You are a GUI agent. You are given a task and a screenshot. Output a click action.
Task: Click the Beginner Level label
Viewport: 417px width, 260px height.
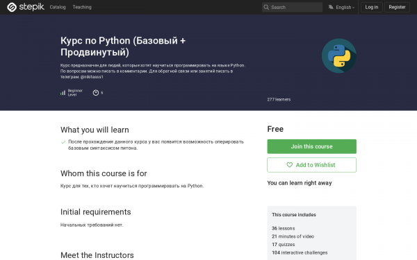click(75, 93)
